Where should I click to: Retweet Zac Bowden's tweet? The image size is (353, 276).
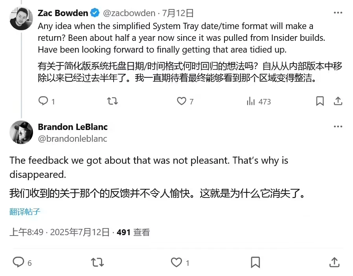point(112,101)
